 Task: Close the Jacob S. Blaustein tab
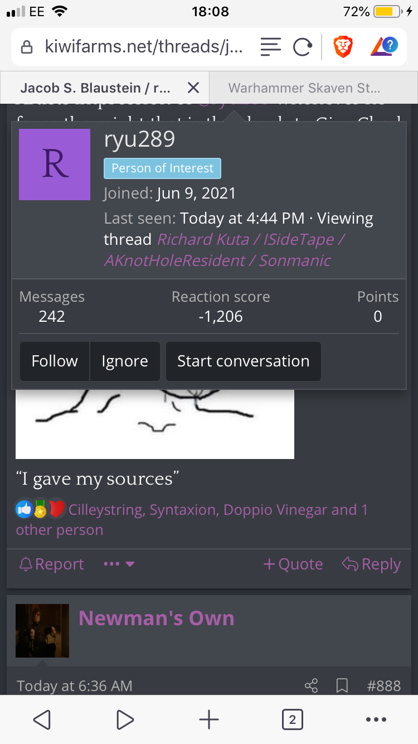(193, 88)
